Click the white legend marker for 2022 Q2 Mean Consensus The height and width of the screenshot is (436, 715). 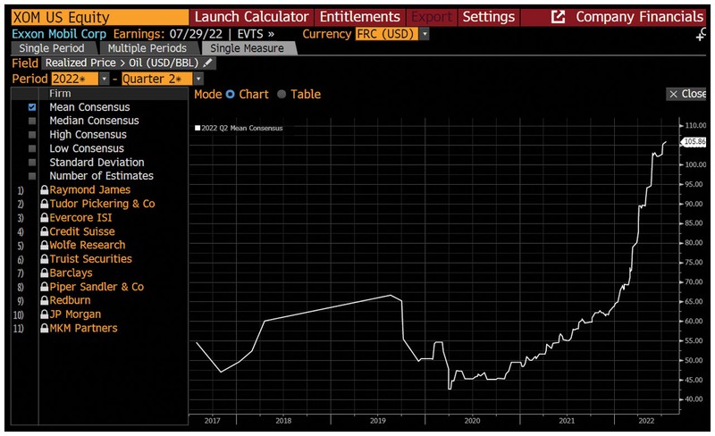[198, 129]
